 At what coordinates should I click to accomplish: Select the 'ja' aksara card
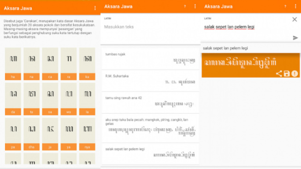(50, 134)
